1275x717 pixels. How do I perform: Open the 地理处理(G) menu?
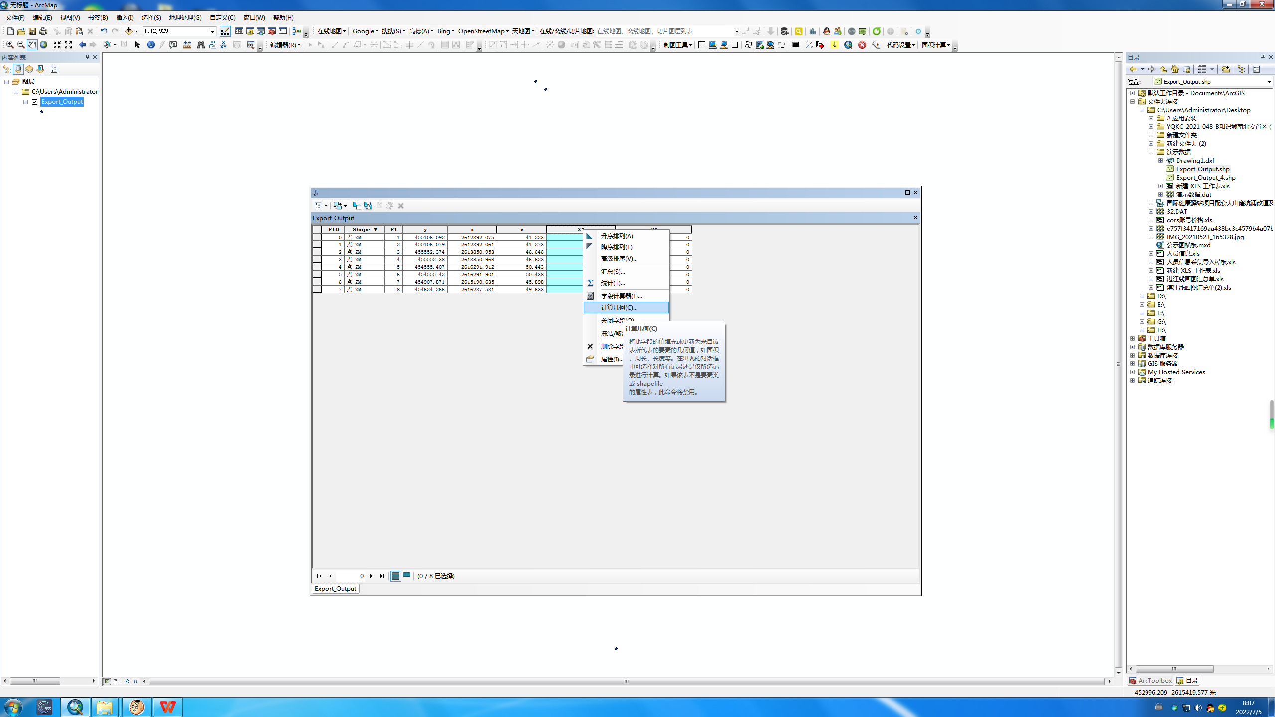click(185, 18)
